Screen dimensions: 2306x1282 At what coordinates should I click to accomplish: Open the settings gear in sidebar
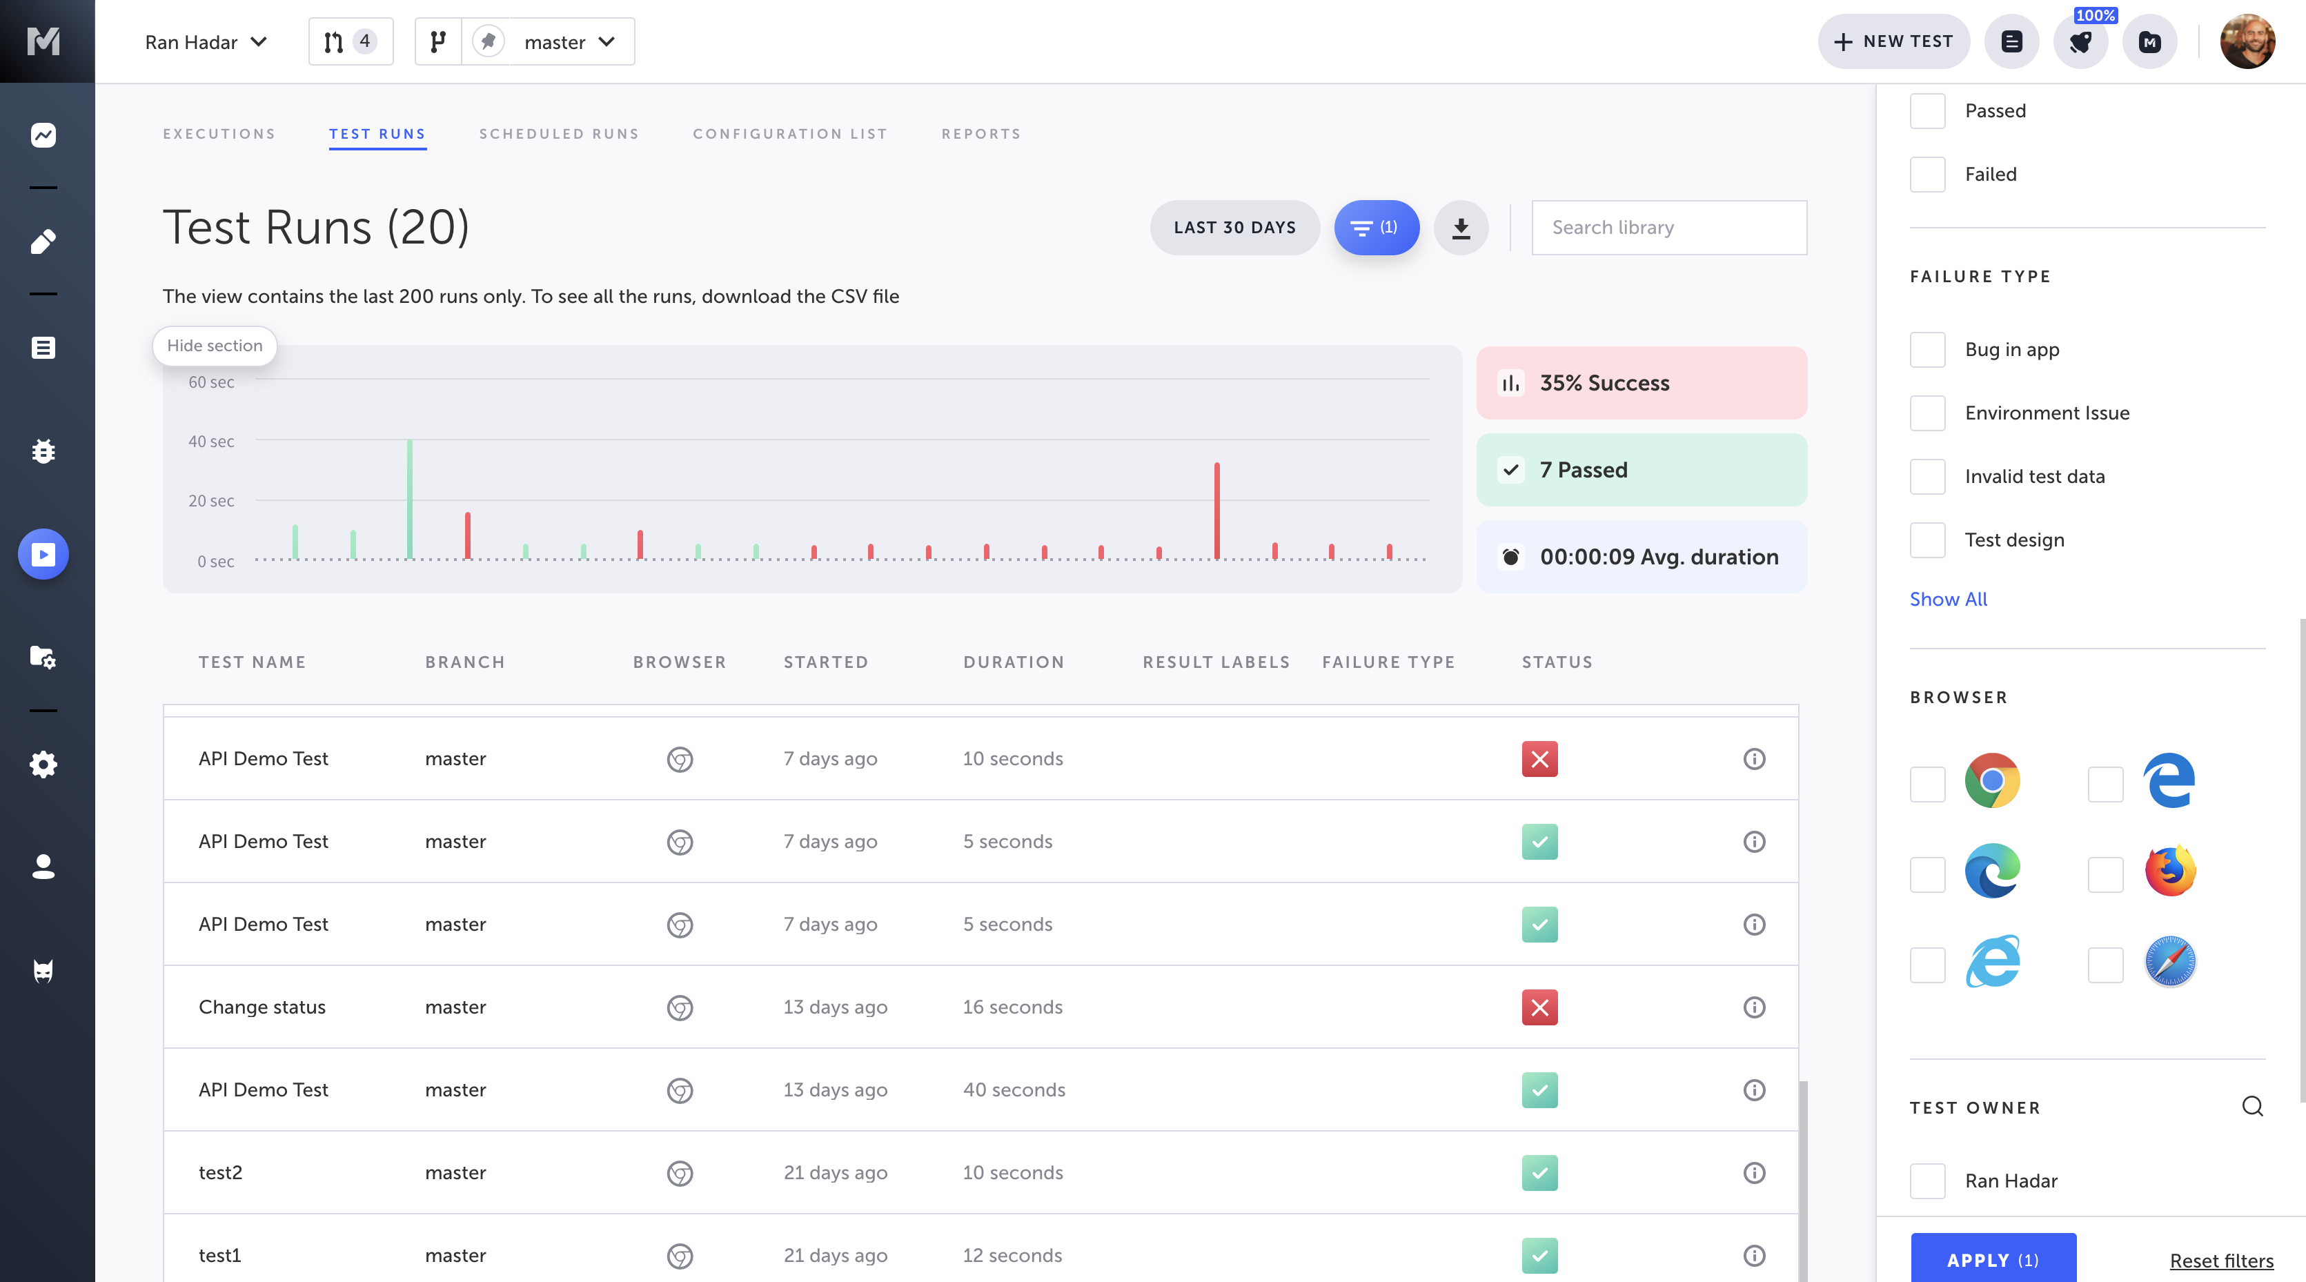[x=43, y=765]
